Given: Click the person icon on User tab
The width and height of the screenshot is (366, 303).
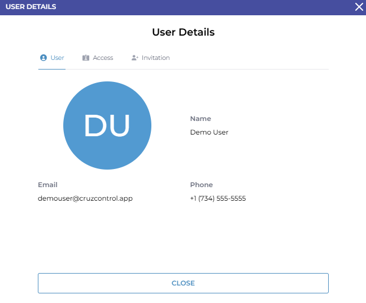Looking at the screenshot, I should 43,58.
